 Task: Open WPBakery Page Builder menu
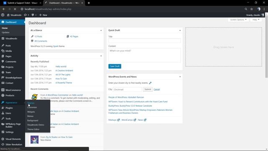13,125
